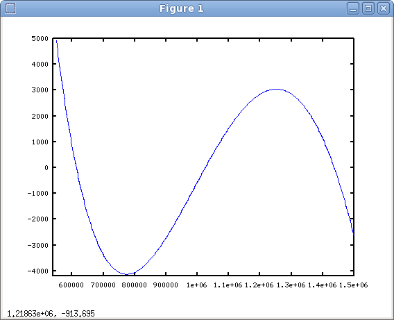
Task: Close the Figure 1 window
Action: coord(384,8)
